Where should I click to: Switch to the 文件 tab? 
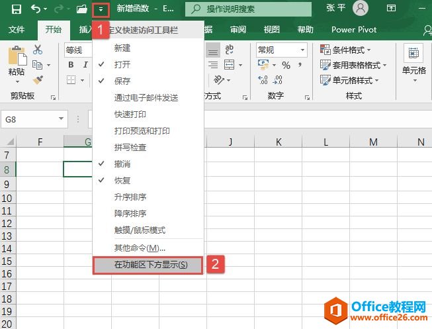point(17,30)
